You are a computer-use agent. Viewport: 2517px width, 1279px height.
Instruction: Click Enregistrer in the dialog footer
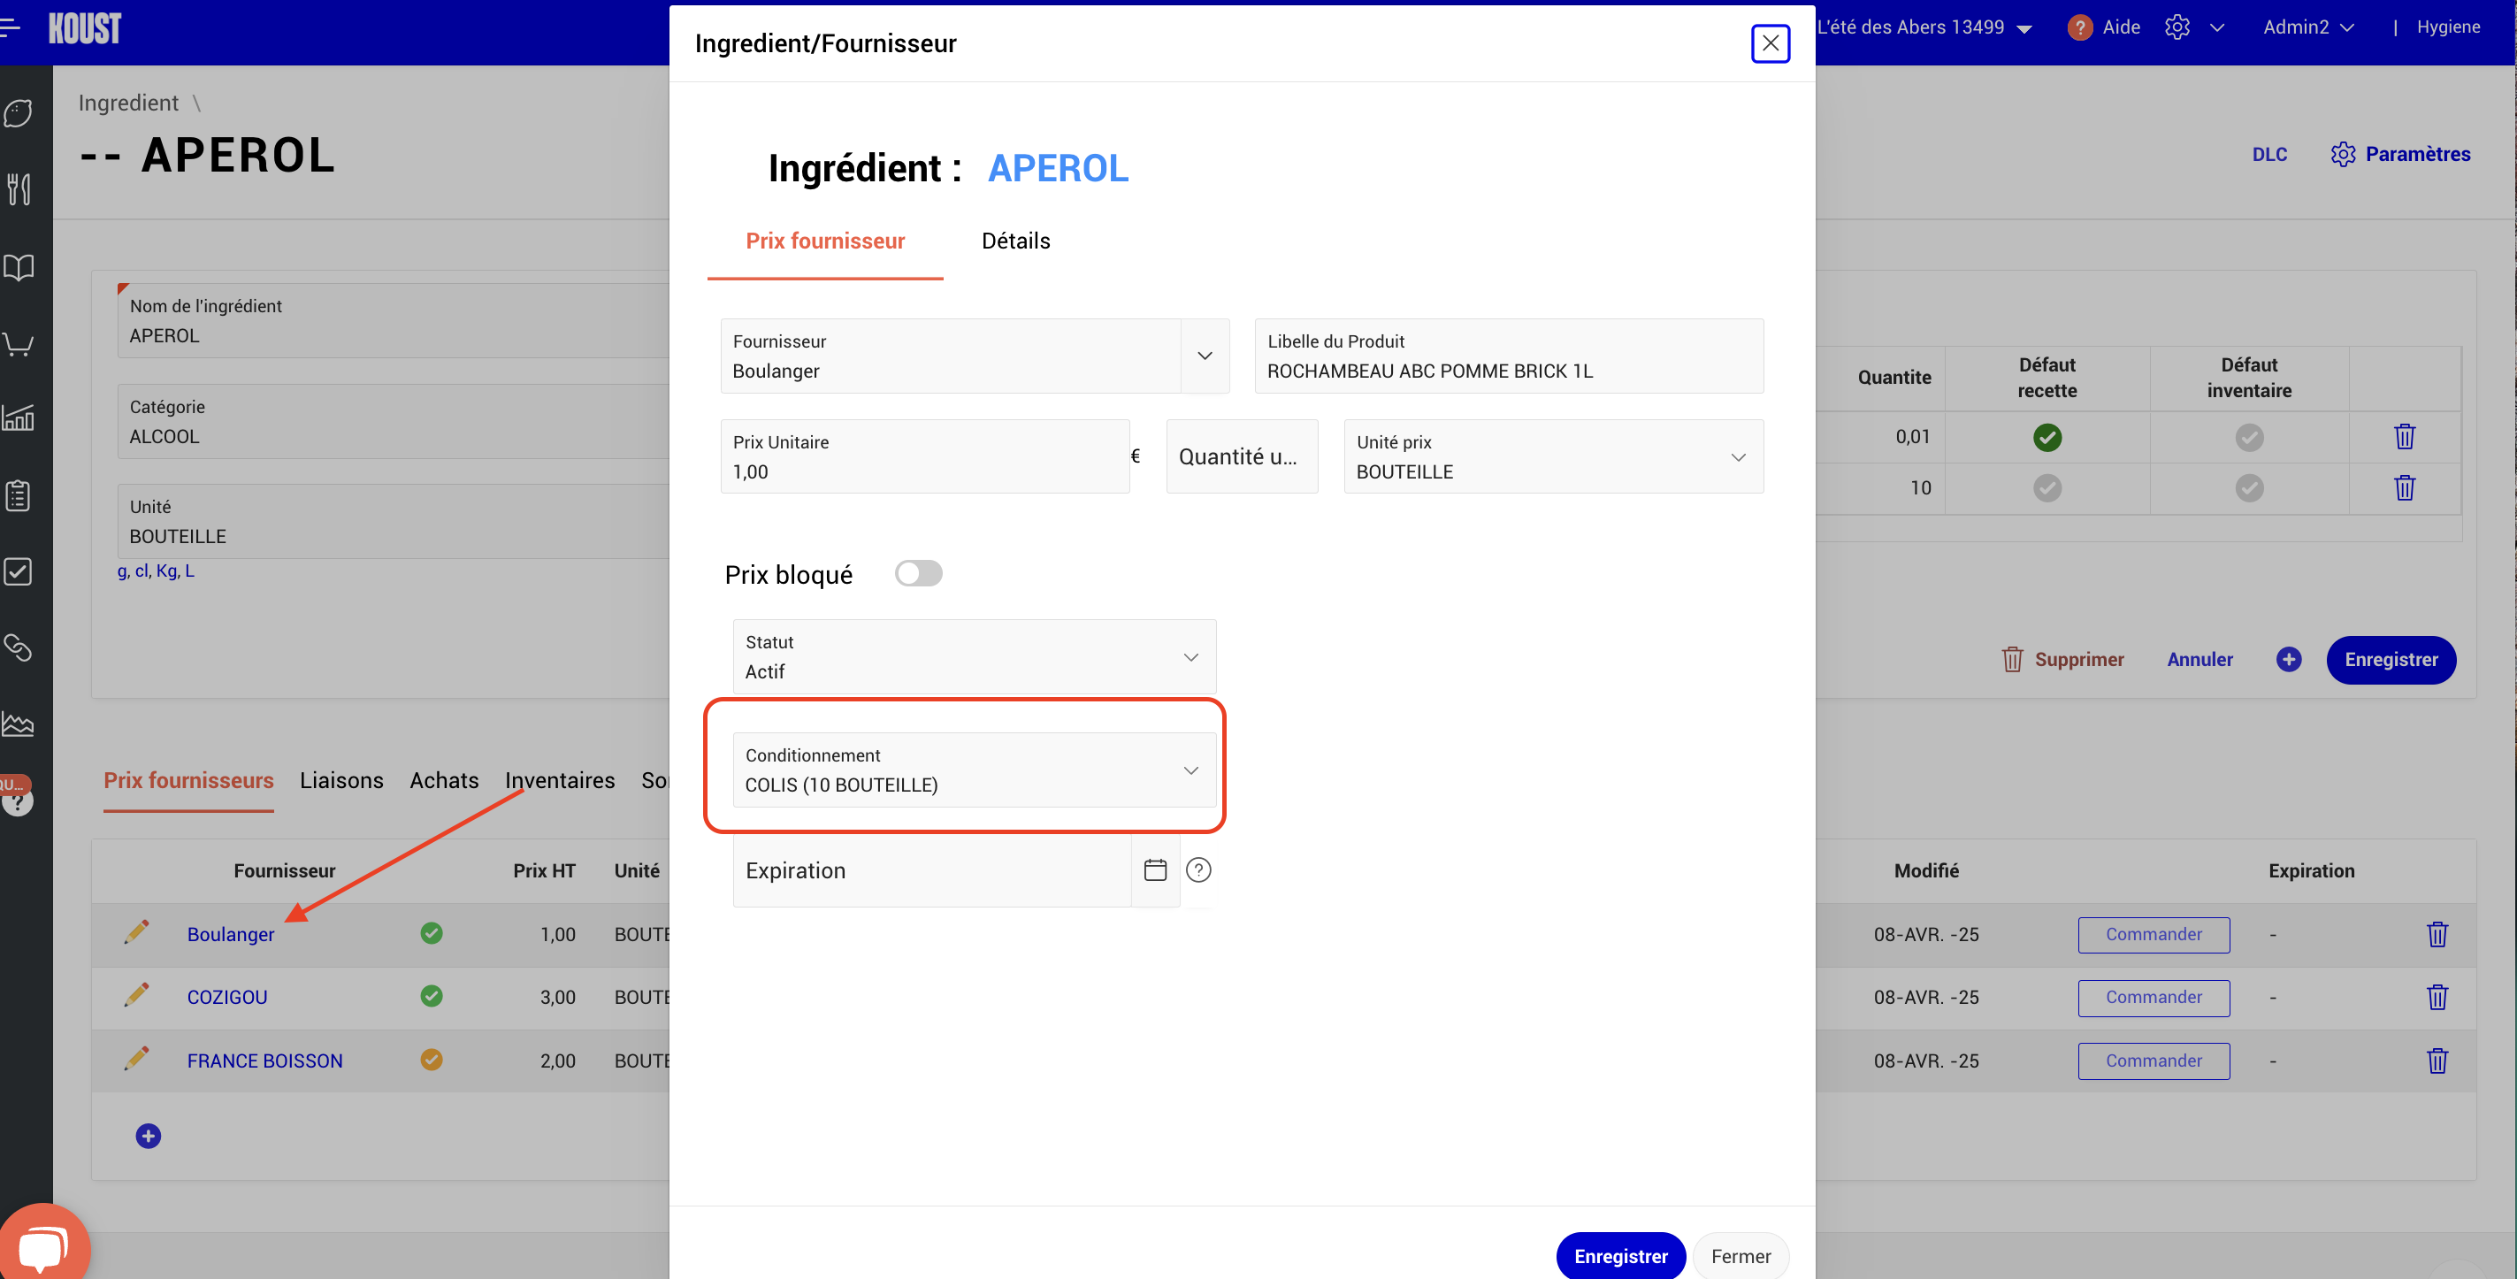[x=1621, y=1255]
